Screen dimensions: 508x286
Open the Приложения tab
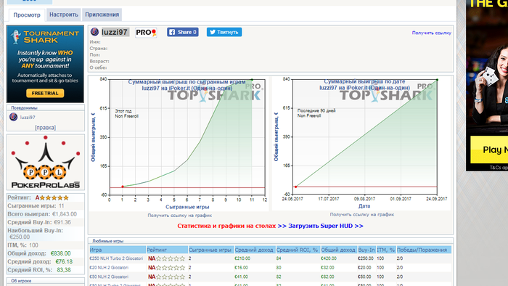coord(102,15)
